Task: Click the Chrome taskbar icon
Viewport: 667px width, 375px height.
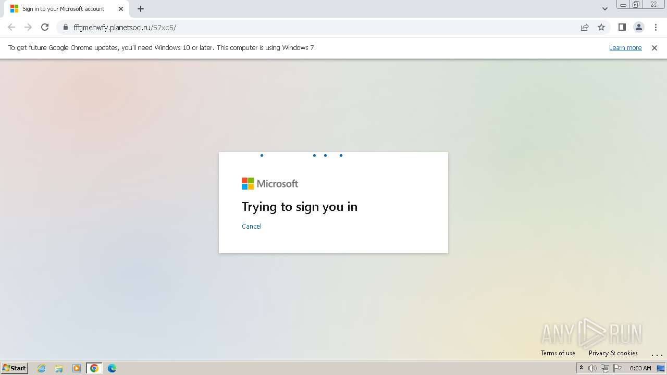Action: 94,368
